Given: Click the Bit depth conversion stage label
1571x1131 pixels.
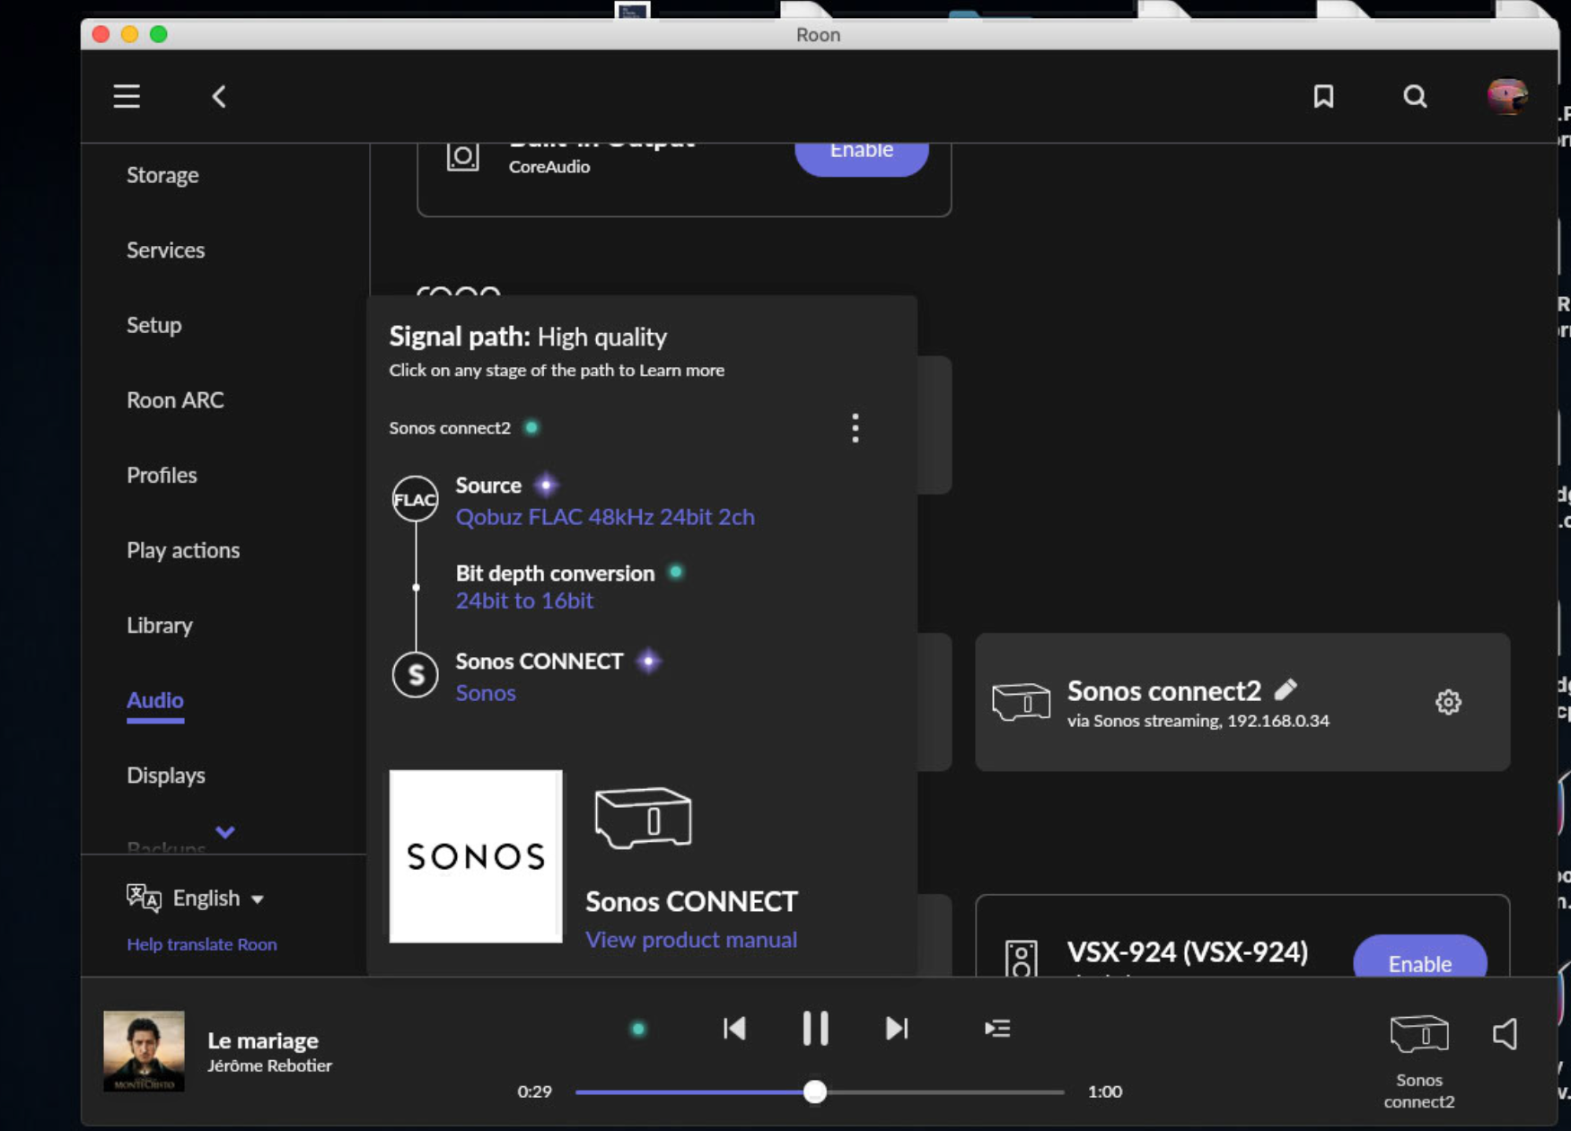Looking at the screenshot, I should pyautogui.click(x=555, y=574).
